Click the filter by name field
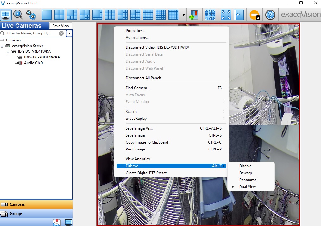This screenshot has width=321, height=226. coord(32,33)
